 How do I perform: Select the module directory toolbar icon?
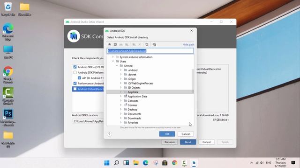coord(127,44)
